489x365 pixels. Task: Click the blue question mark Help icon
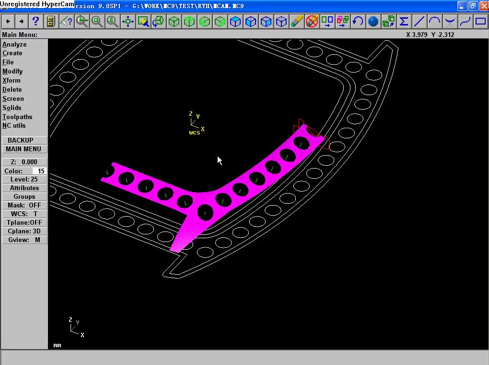coord(35,22)
